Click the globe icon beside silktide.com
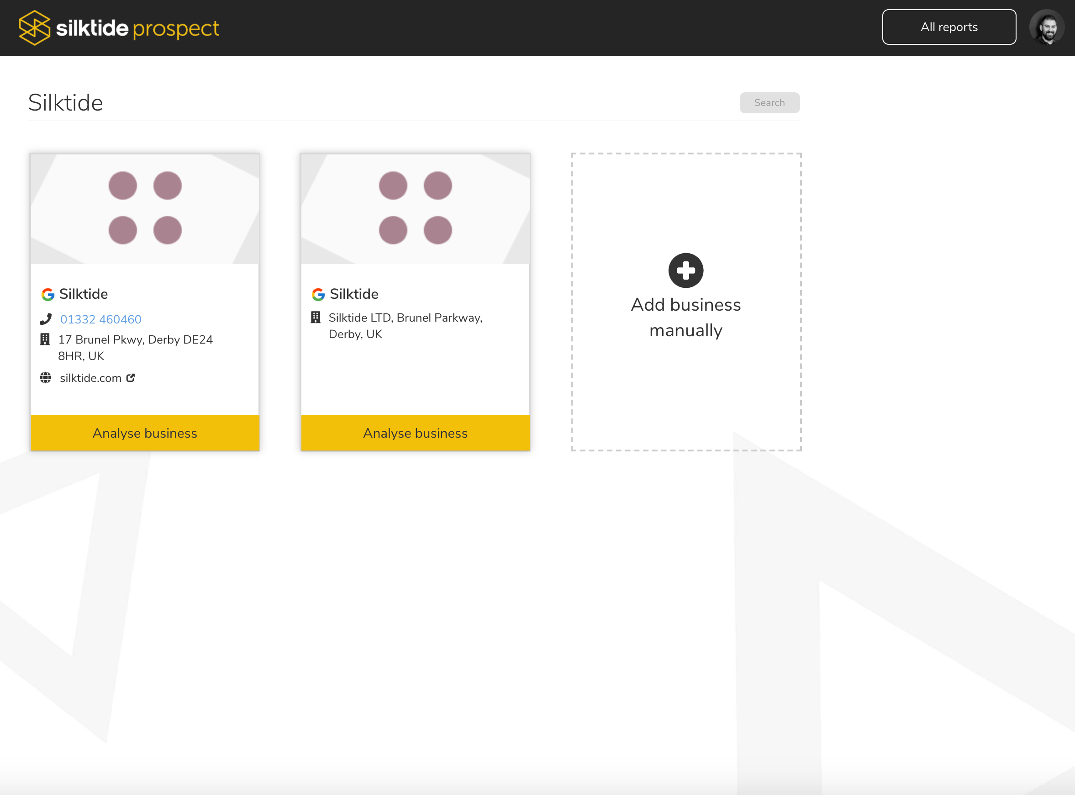1075x795 pixels. click(46, 378)
